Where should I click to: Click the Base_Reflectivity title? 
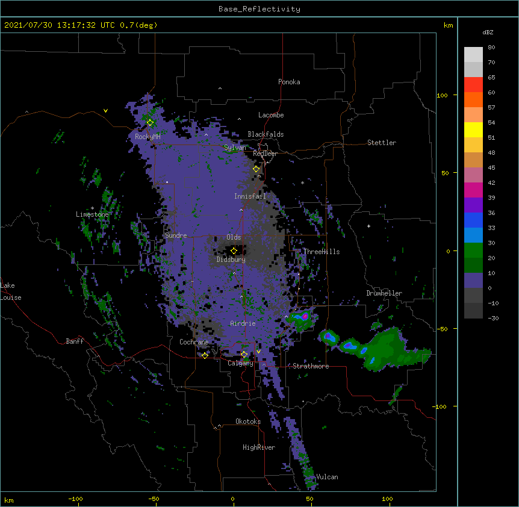(259, 9)
